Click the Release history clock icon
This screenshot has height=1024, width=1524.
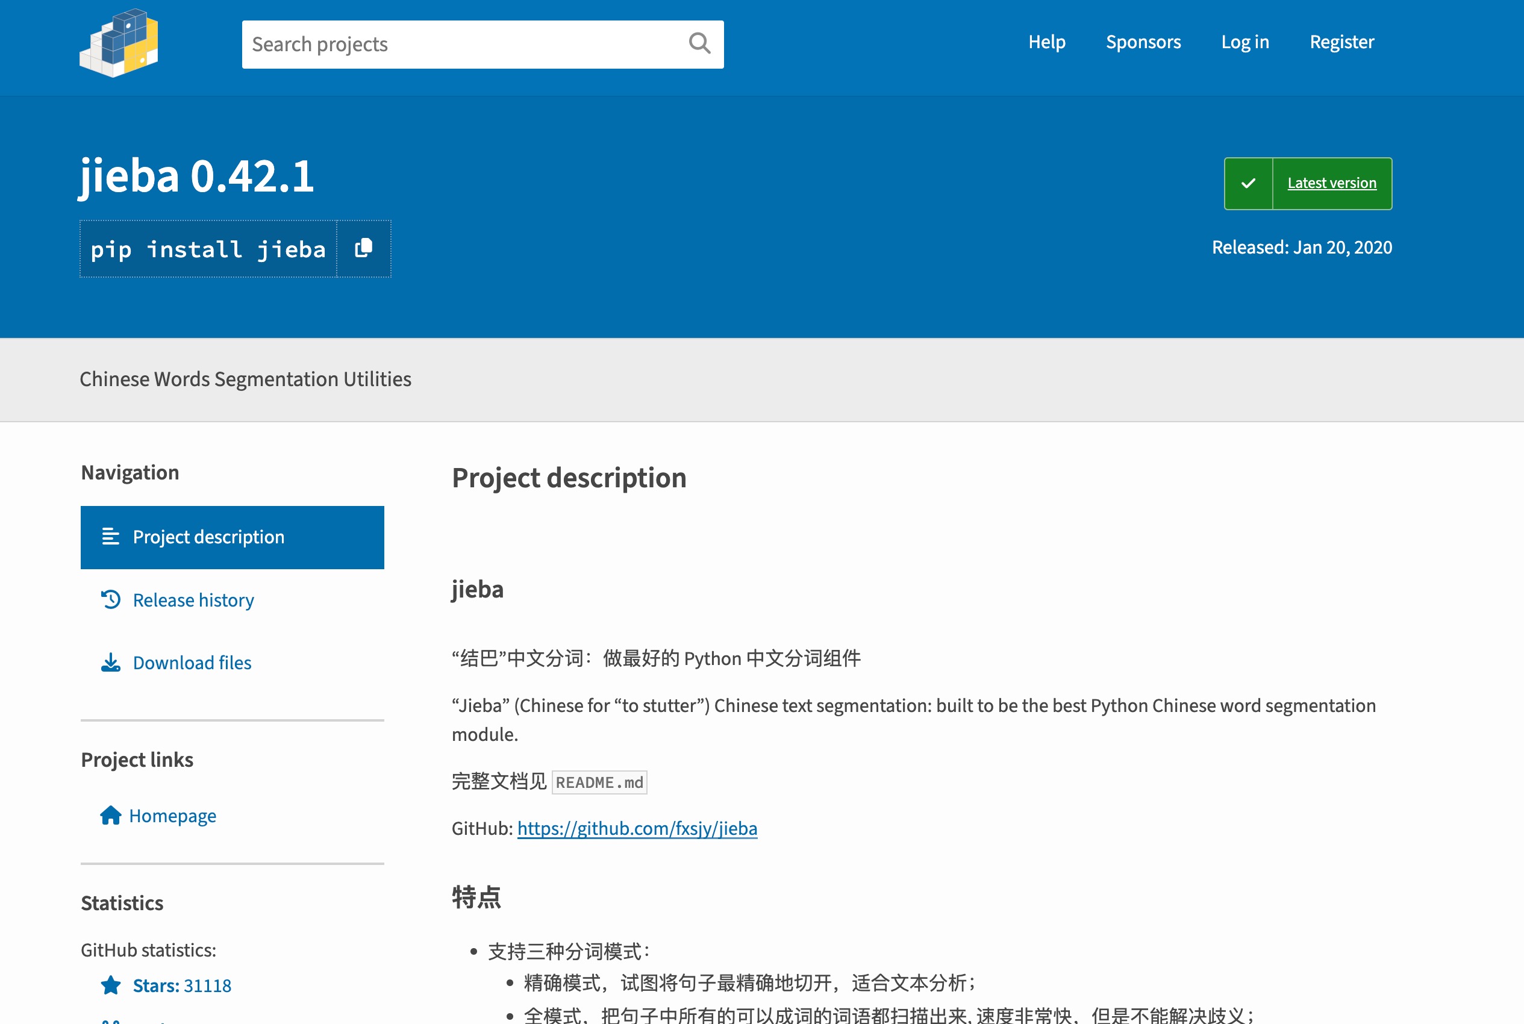click(x=111, y=599)
